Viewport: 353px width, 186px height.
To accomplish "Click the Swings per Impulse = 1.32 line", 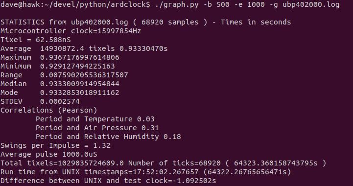I will click(x=55, y=145).
